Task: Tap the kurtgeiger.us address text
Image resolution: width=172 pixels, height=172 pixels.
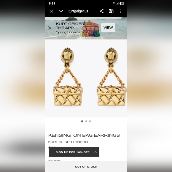Action: (78, 11)
